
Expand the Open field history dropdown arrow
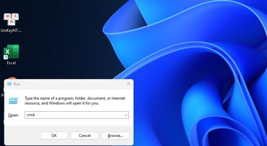(x=126, y=115)
